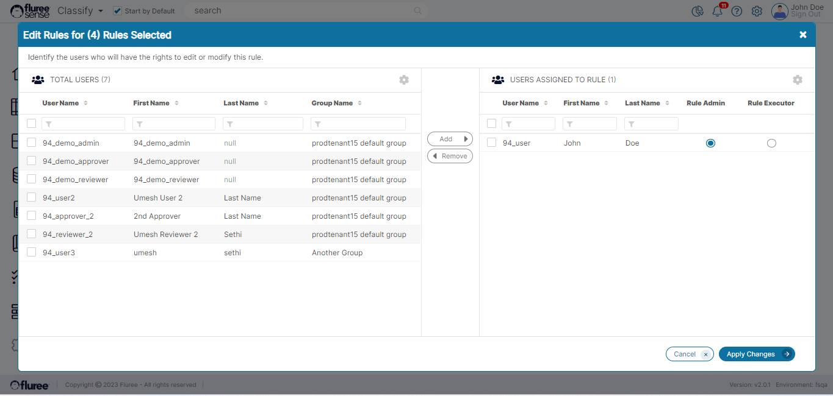Click John Doe profile avatar

click(779, 11)
